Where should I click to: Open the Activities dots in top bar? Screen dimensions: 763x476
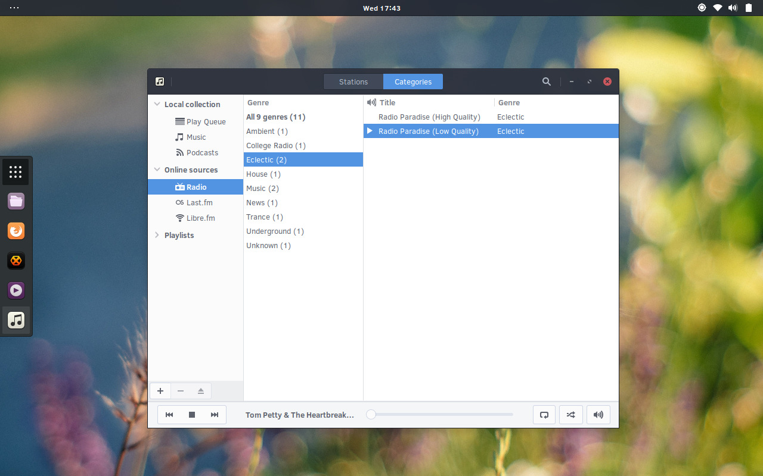pos(14,8)
